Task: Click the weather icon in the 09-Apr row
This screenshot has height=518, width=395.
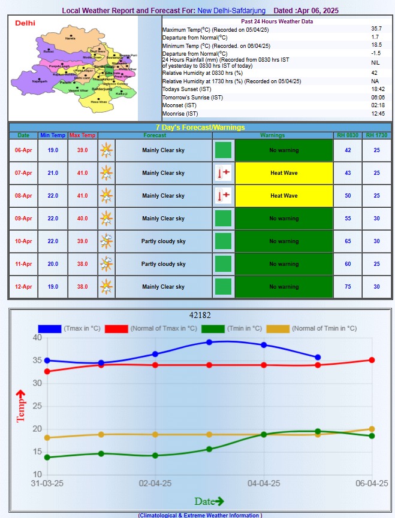Action: click(107, 219)
